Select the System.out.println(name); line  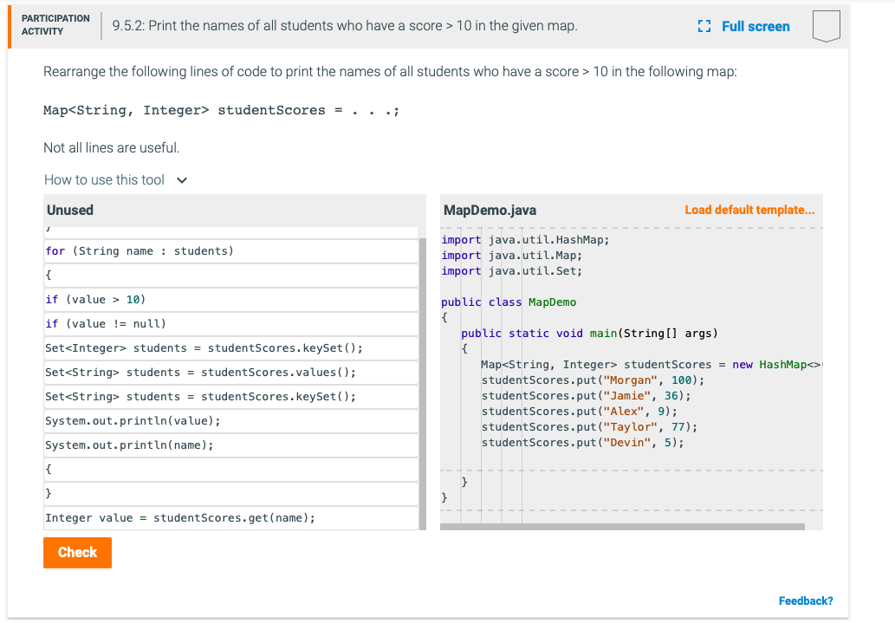129,445
